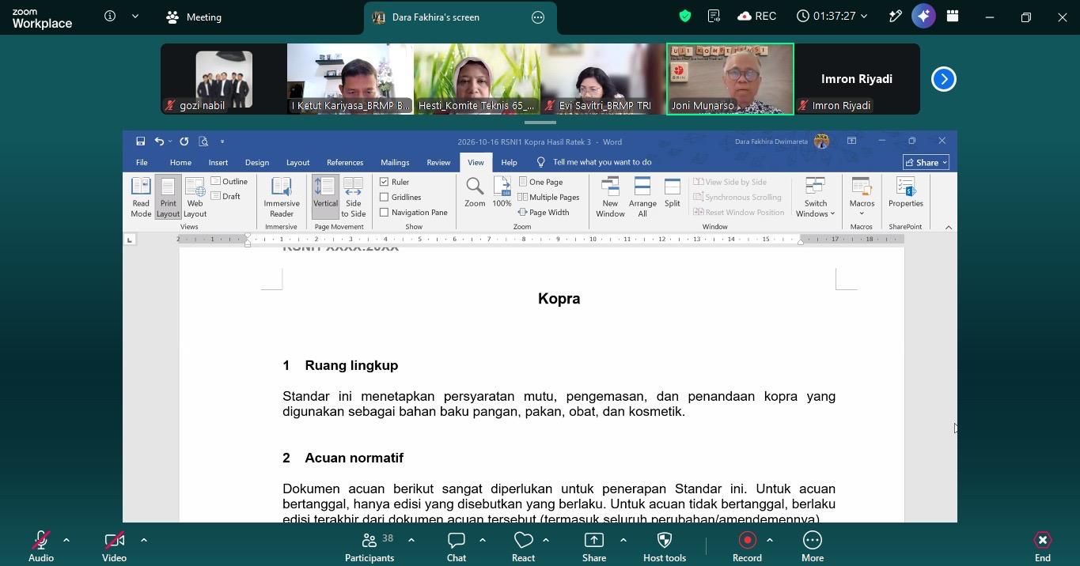Image resolution: width=1080 pixels, height=566 pixels.
Task: Select Side to Side page movement
Action: 353,197
